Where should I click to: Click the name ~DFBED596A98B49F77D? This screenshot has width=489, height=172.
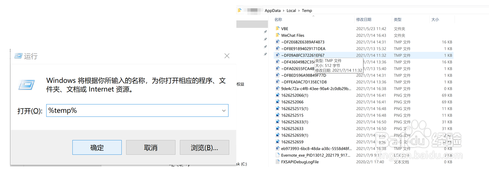click(304, 75)
